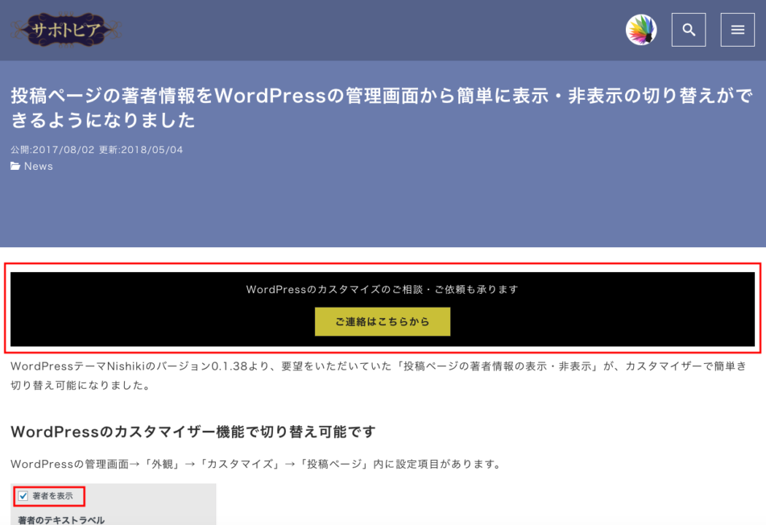Open the colorful feather avatar icon

click(641, 30)
